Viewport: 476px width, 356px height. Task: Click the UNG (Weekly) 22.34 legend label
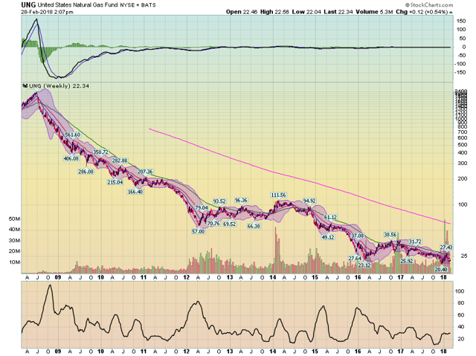56,86
